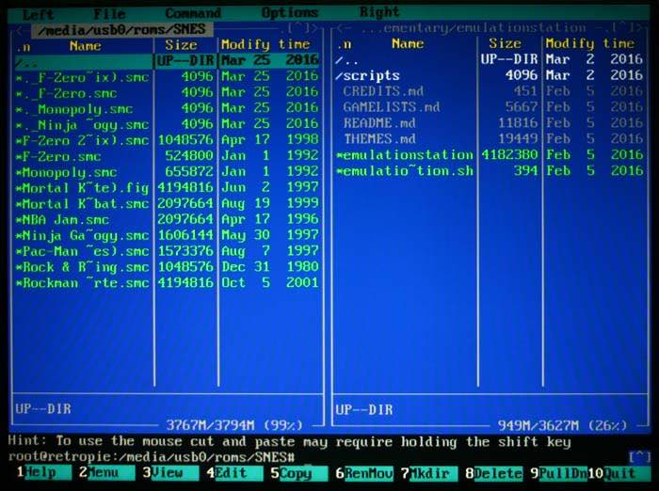The height and width of the screenshot is (491, 659).
Task: Select the ._F-Zero~ix).smc file
Action: click(167, 77)
